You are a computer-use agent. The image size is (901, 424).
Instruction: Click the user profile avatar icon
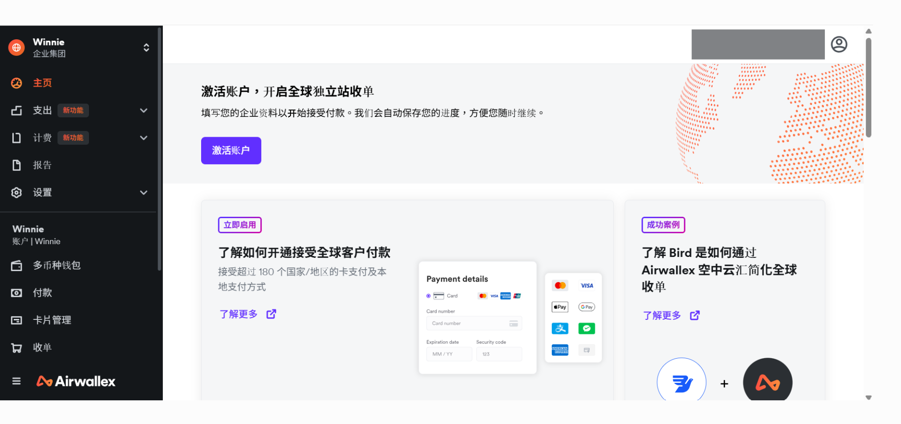[x=839, y=44]
